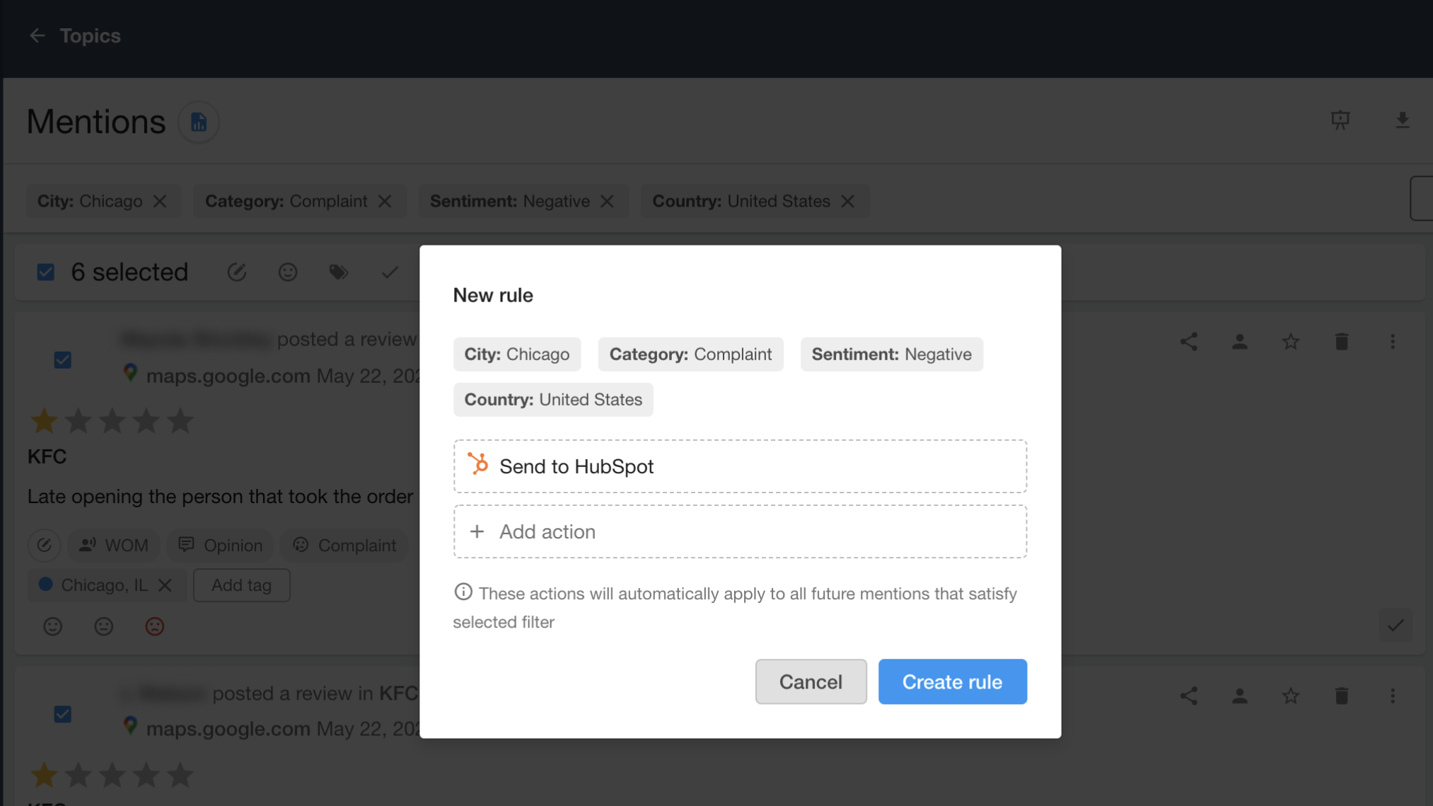Select the edit icon in bulk actions bar
1433x806 pixels.
point(237,272)
